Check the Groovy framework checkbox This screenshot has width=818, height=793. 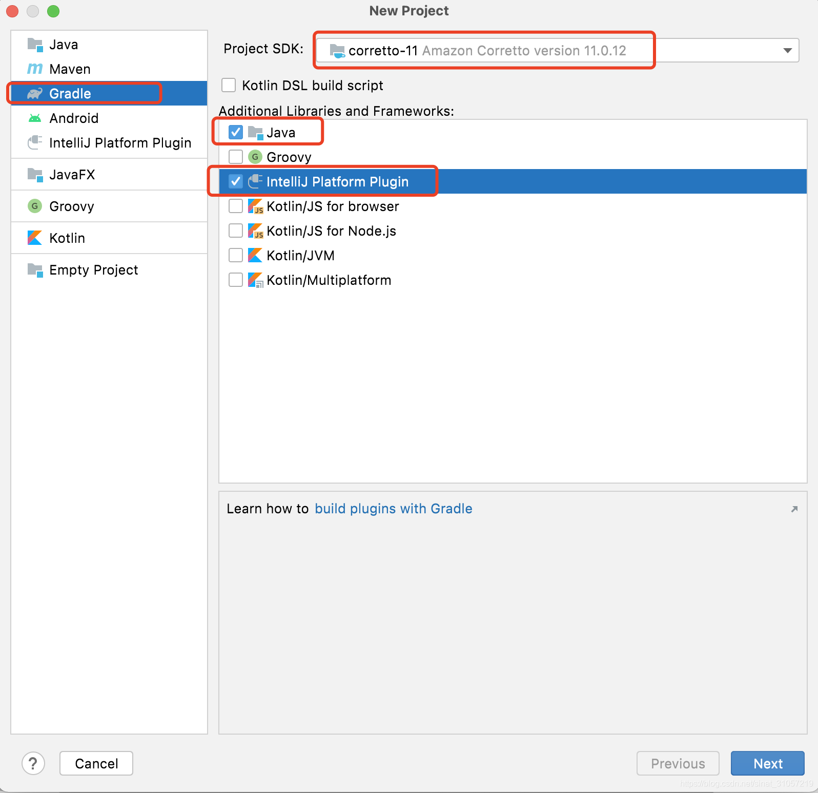pos(236,157)
